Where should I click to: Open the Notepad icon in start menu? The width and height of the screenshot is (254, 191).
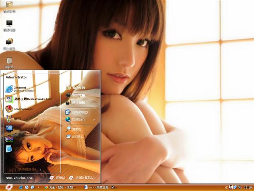(x=9, y=148)
